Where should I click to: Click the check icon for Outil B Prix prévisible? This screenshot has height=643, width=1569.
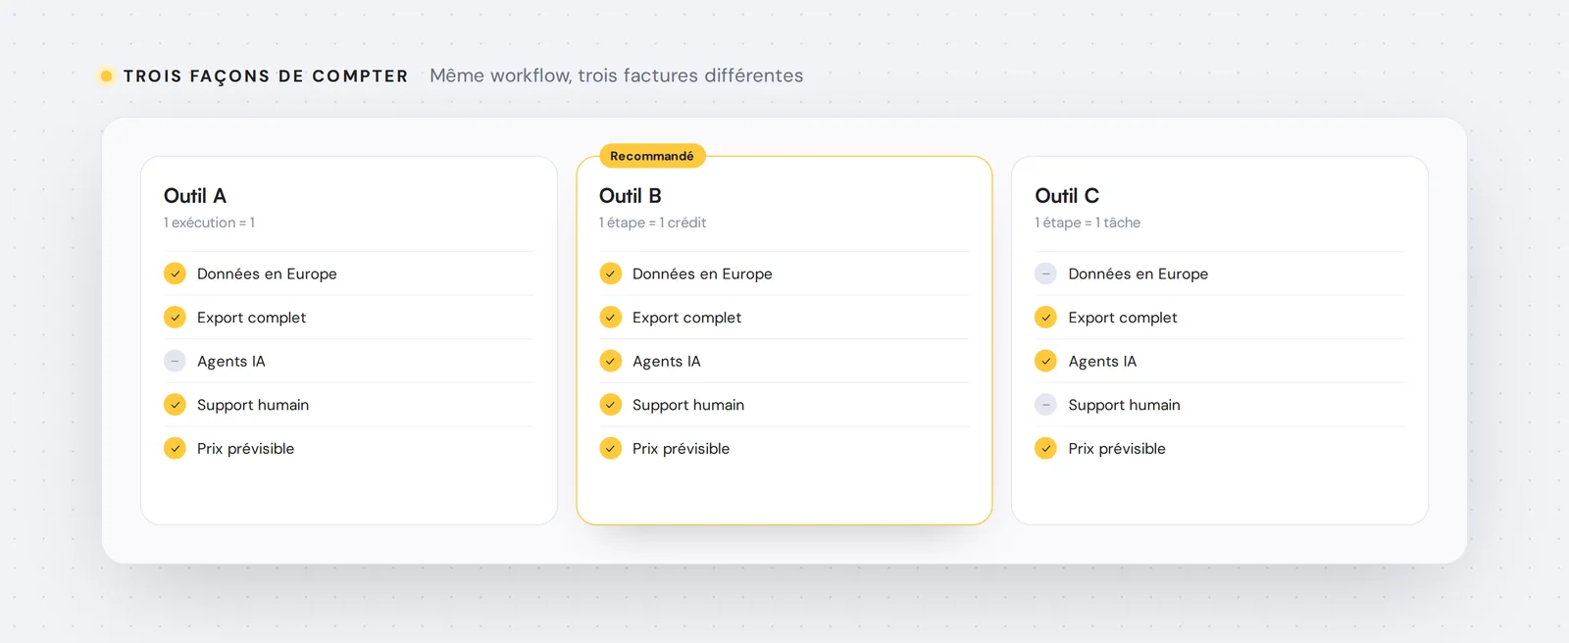pos(610,448)
